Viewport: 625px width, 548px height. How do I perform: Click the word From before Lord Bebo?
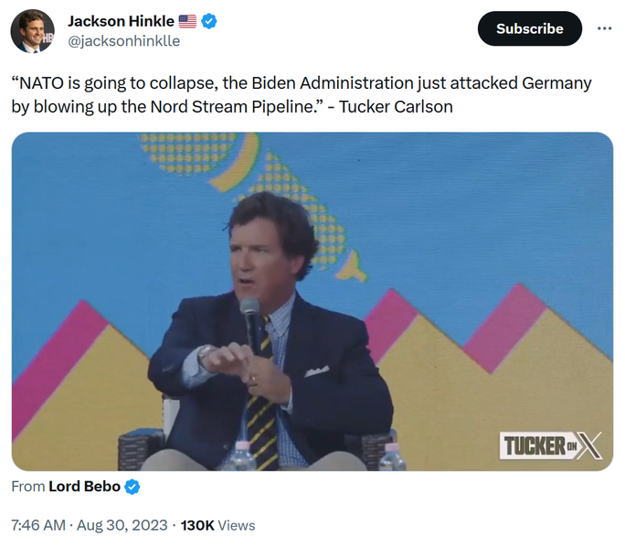pos(28,487)
